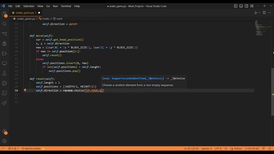Toggle the bottom panel layout
This screenshot has width=274, height=154.
(x=241, y=6)
